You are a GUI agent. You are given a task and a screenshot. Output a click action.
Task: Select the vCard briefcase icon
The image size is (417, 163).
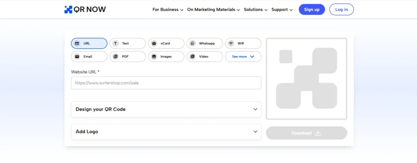coord(154,43)
